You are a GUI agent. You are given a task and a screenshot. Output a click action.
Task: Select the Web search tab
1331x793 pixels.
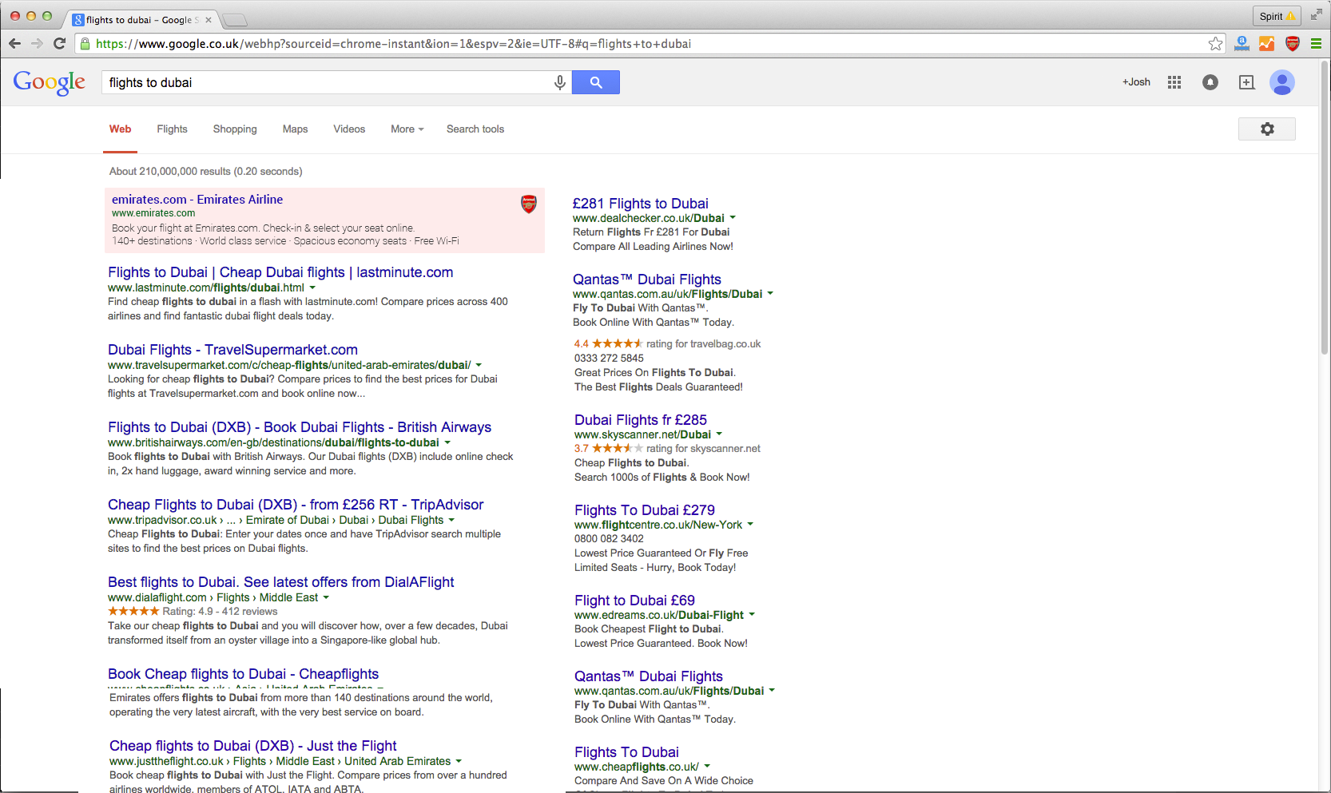(120, 129)
